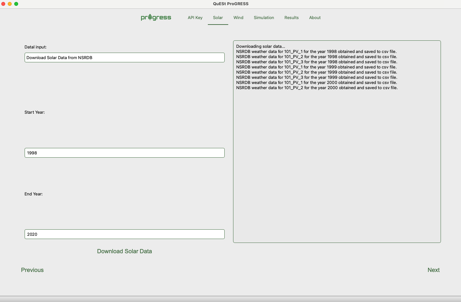Screen dimensions: 461x302
Task: Go to the Simulation tab
Action: point(264,18)
